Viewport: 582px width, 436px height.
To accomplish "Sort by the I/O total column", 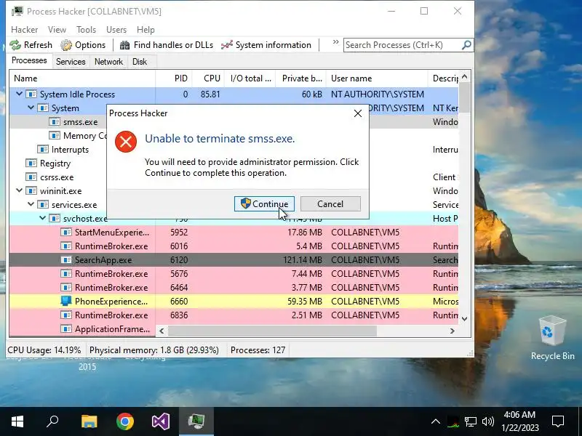I will [x=250, y=78].
